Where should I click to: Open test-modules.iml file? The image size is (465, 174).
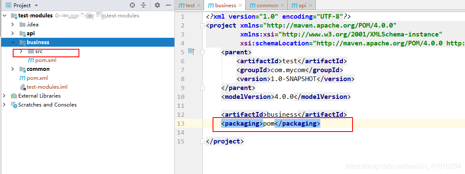click(x=47, y=87)
